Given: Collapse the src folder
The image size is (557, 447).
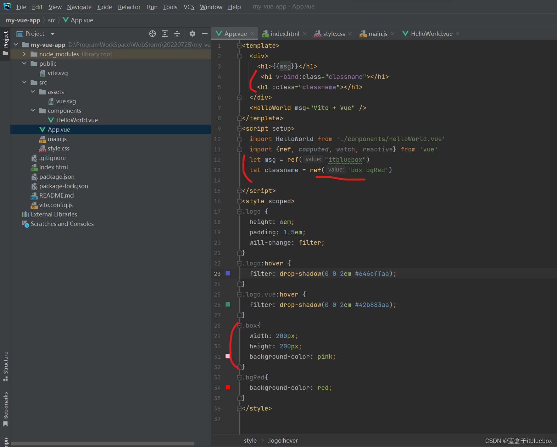Looking at the screenshot, I should pos(25,82).
